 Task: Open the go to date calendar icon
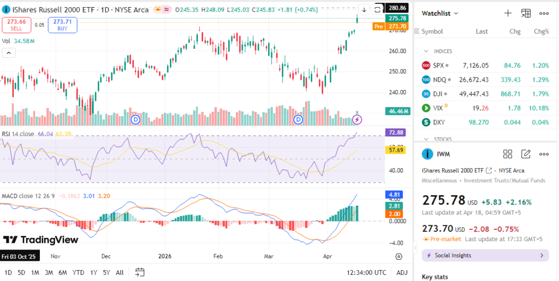(140, 272)
